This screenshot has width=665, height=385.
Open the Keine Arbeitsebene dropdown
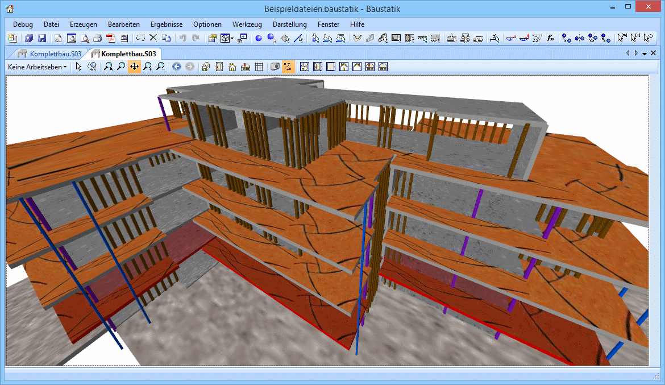tap(37, 67)
